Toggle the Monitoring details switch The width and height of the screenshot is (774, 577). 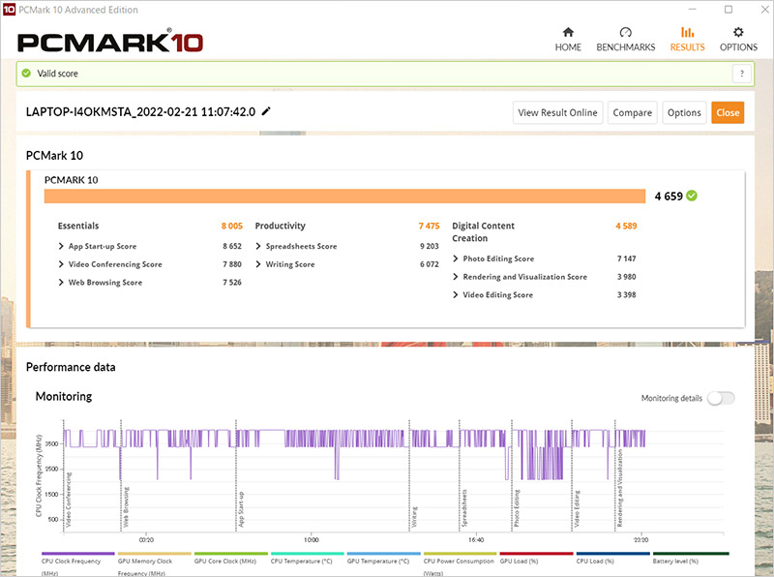(721, 398)
